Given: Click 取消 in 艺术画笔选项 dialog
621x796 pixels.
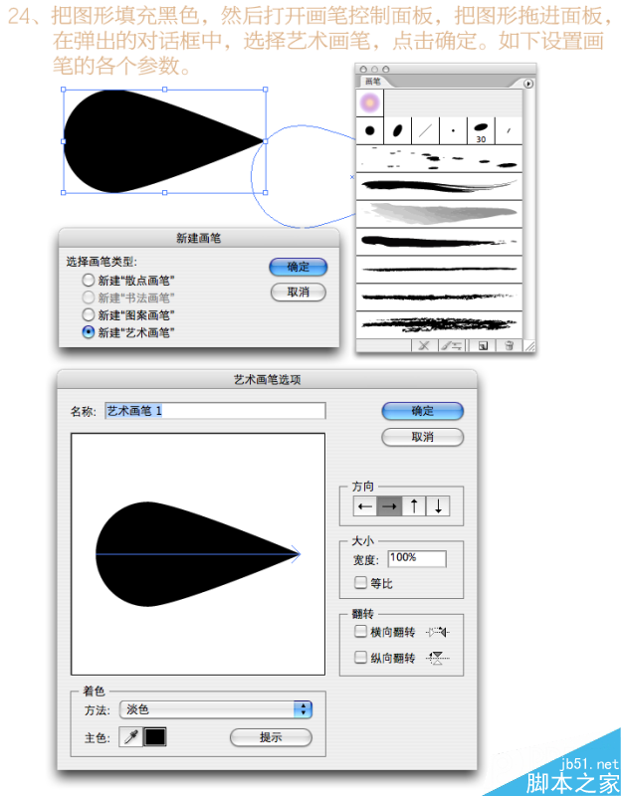Looking at the screenshot, I should point(423,437).
